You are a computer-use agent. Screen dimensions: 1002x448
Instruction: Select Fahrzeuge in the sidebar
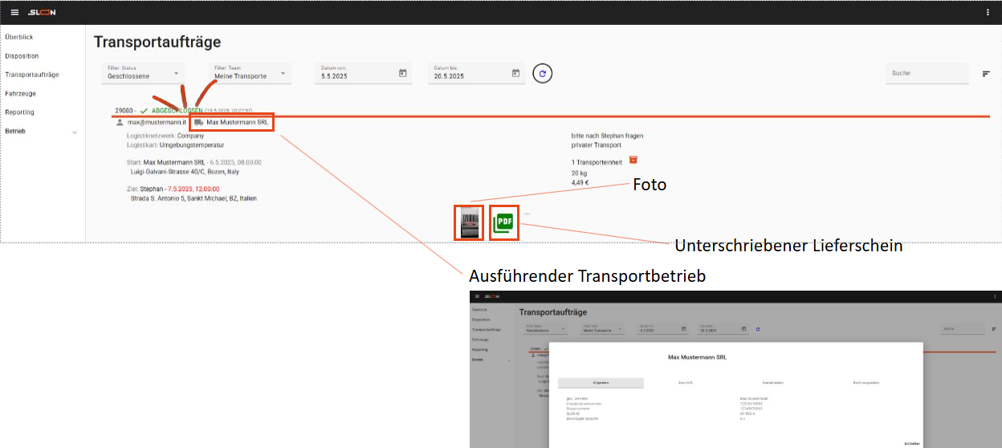tap(21, 94)
